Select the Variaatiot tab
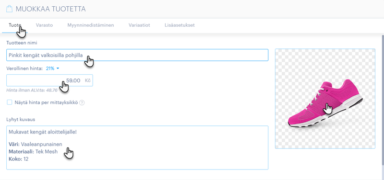The width and height of the screenshot is (384, 180). pos(139,25)
